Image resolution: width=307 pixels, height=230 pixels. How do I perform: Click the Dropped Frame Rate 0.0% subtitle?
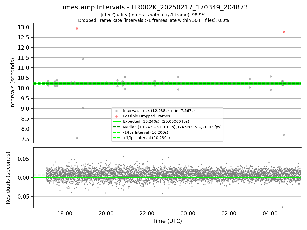153,20
